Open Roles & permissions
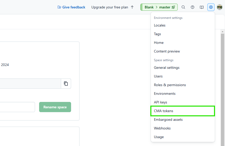The height and width of the screenshot is (146, 225). click(183, 85)
